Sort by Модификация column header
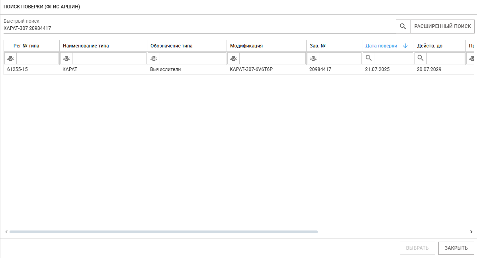Viewport: 477px width, 258px height. [246, 46]
